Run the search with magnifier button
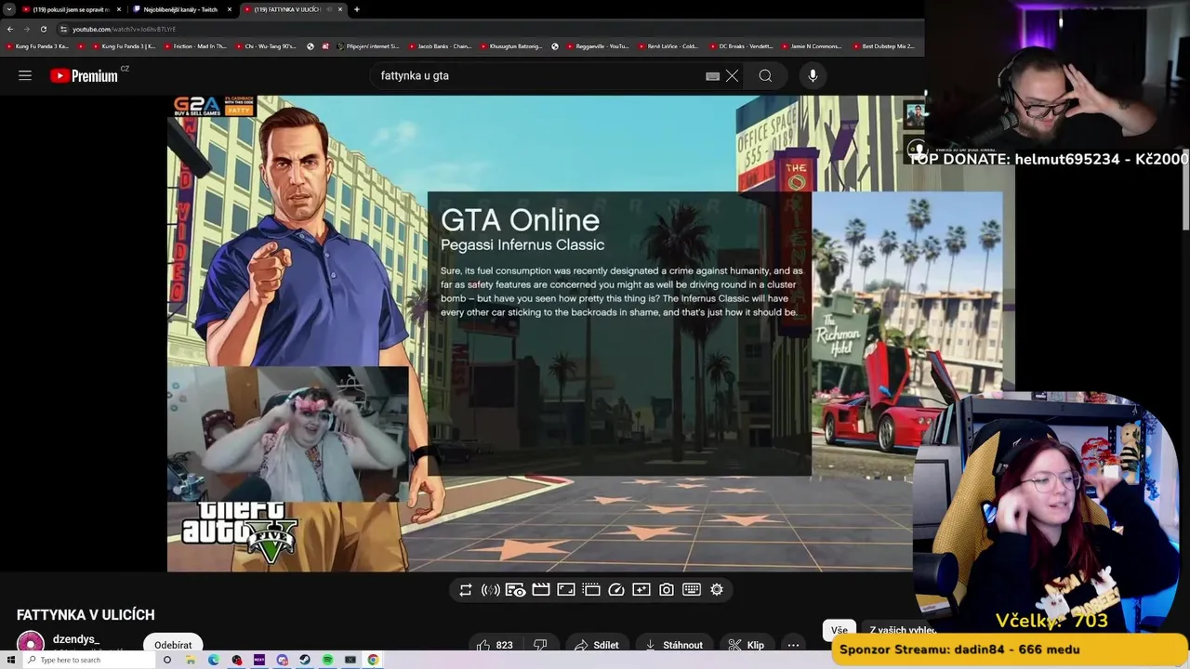 click(x=765, y=76)
